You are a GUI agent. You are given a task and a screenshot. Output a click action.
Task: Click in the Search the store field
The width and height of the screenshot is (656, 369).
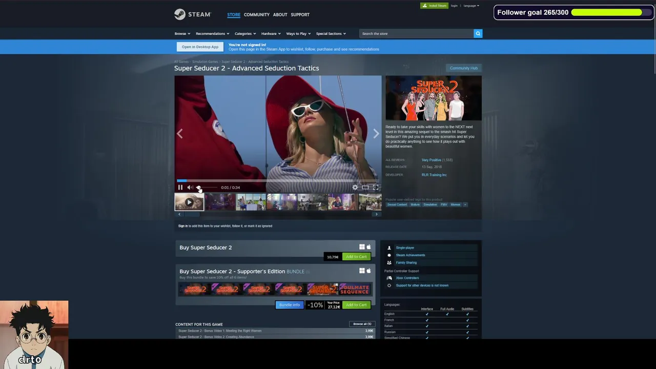[x=416, y=33]
